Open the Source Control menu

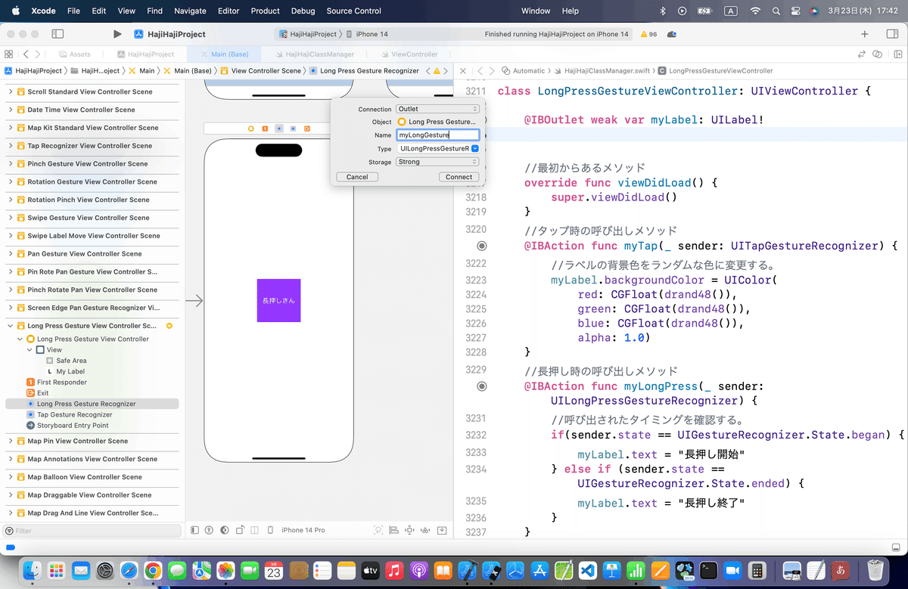353,11
